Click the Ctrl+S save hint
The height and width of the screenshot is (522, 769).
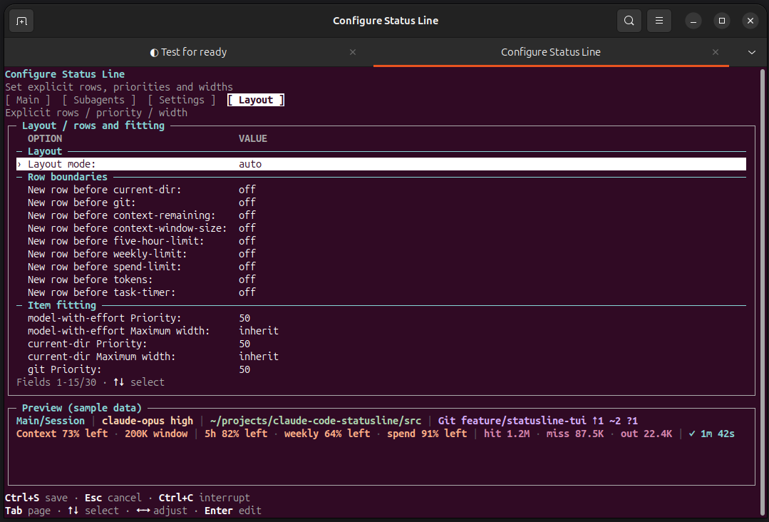coord(36,498)
